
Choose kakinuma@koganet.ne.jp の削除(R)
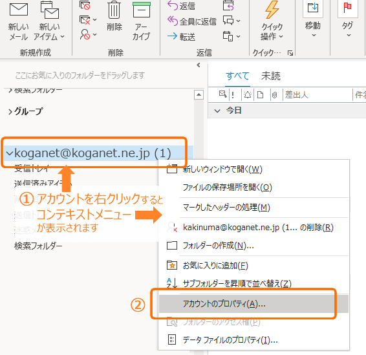(253, 228)
